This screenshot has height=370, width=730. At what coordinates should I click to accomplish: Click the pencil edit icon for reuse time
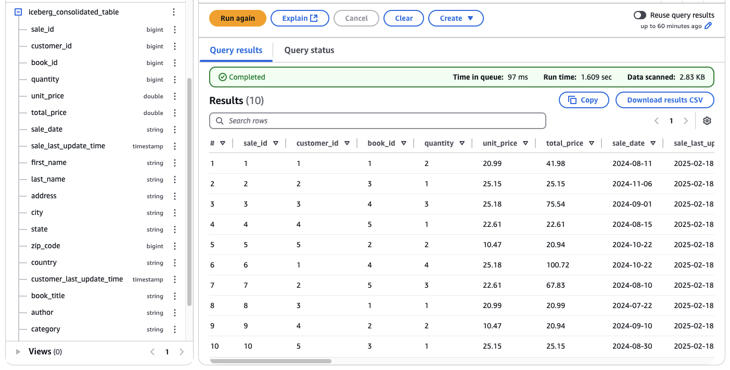pos(708,26)
